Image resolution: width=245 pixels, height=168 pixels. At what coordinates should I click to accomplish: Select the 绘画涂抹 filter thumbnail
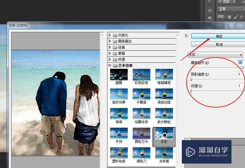pos(142,114)
